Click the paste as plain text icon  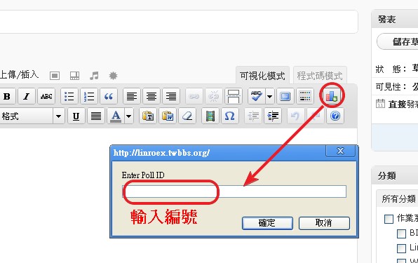pyautogui.click(x=148, y=116)
